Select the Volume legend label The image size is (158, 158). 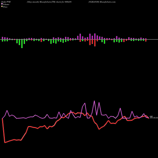(6, 4)
